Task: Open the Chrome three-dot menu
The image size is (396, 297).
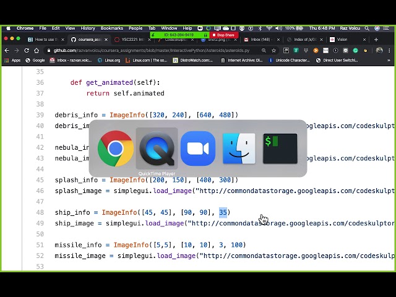Action: [389, 51]
